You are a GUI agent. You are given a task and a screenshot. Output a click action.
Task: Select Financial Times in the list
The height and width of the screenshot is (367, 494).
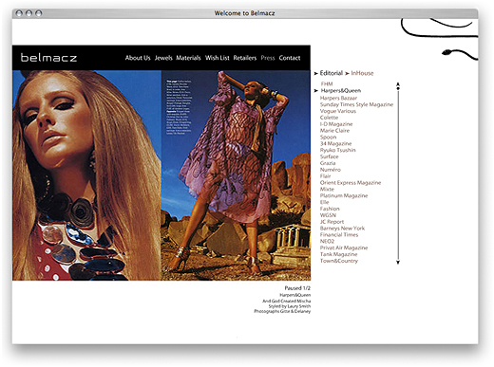[339, 234]
